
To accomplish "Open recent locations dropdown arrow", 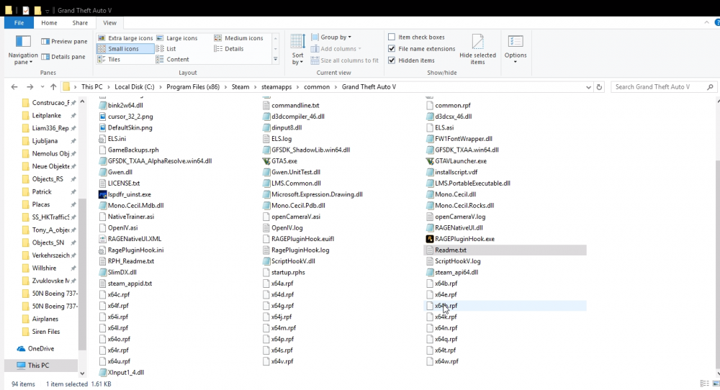I will pyautogui.click(x=42, y=87).
